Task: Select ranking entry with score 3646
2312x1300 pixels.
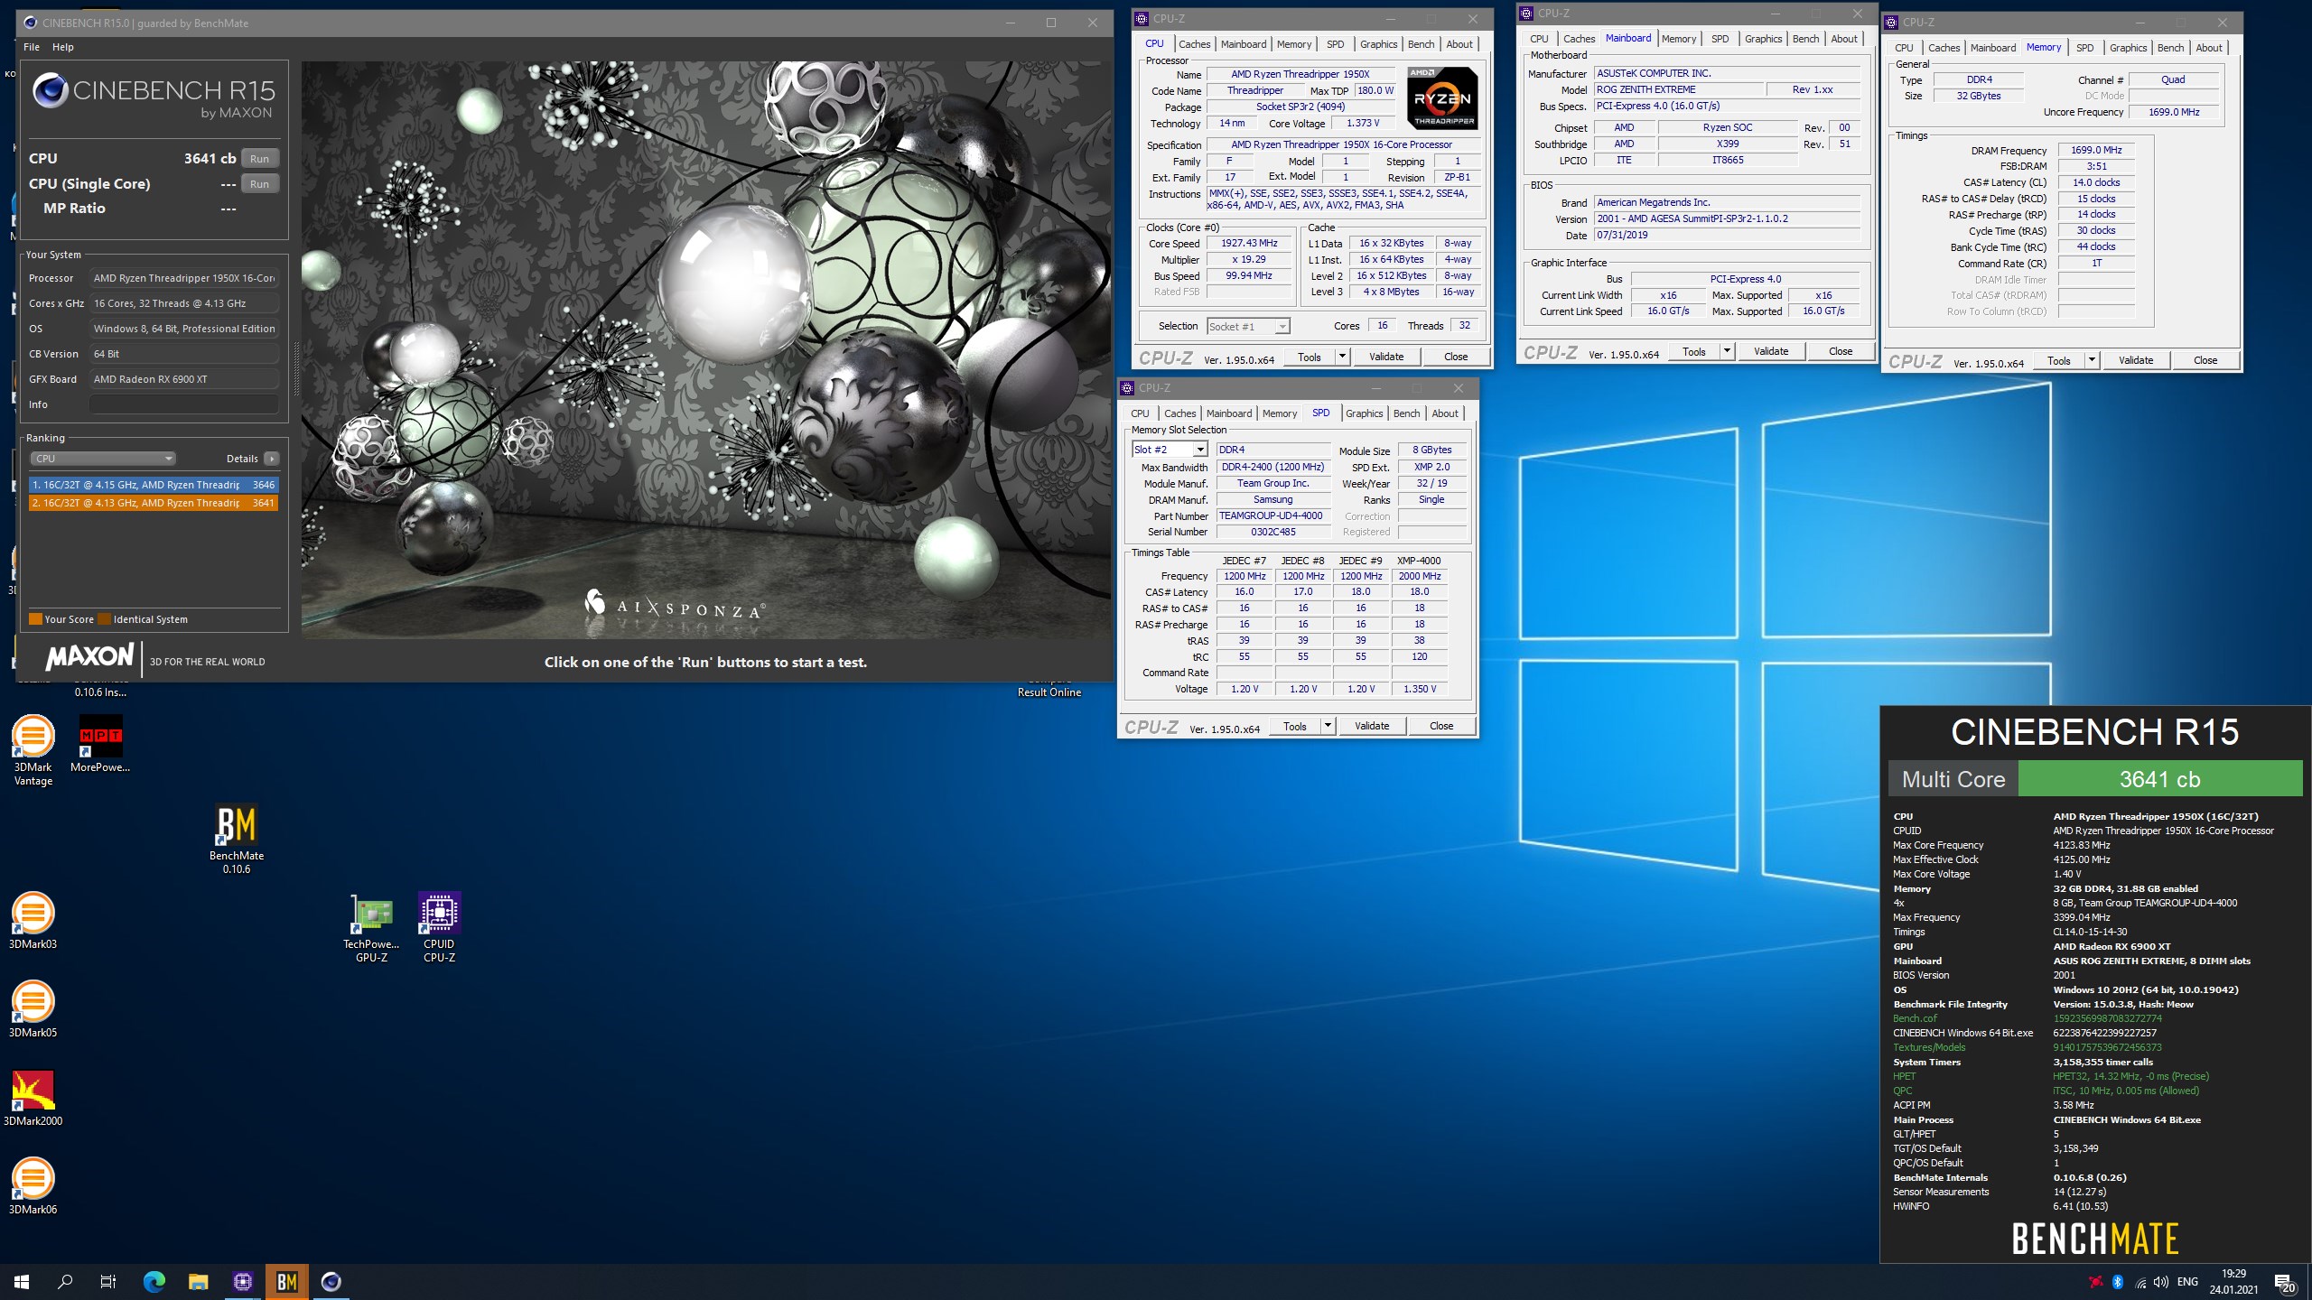Action: pos(154,485)
